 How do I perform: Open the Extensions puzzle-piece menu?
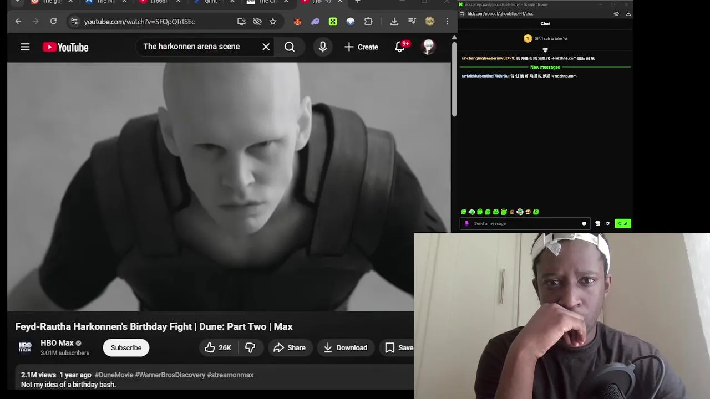point(368,22)
